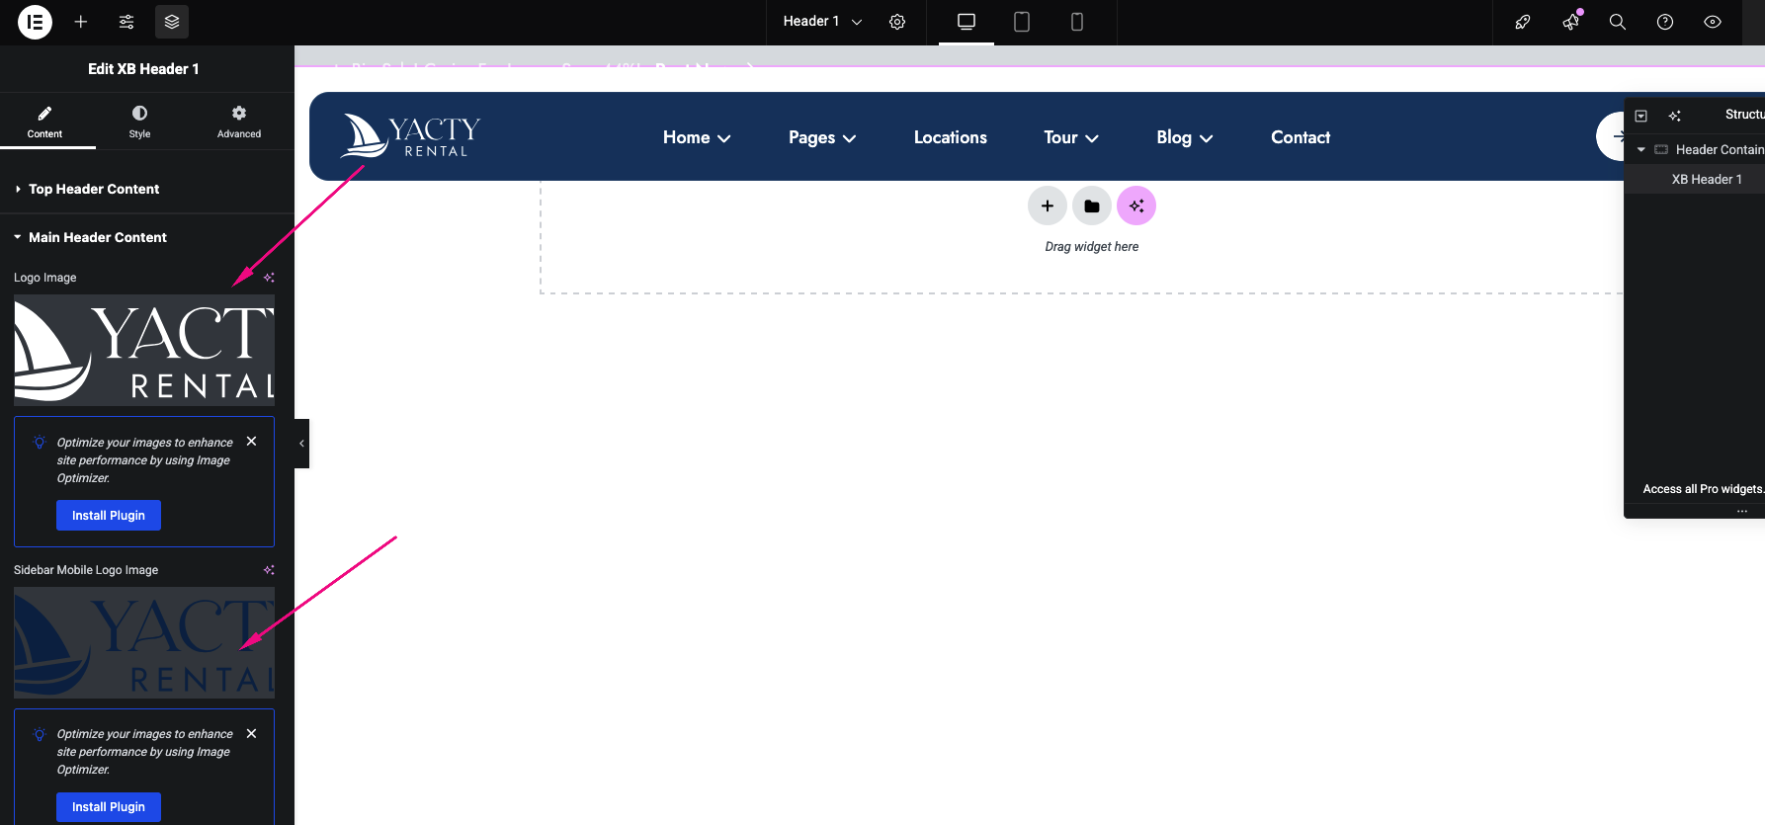This screenshot has height=825, width=1765.
Task: Open the Help question mark icon
Action: 1665,22
